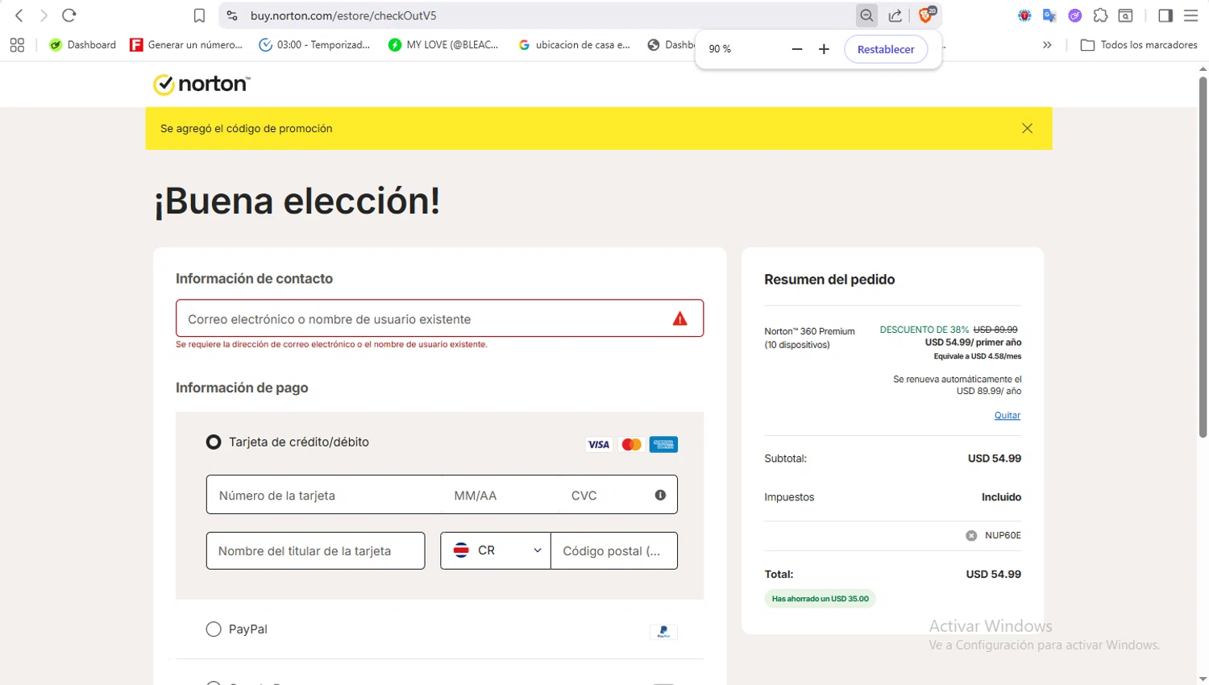
Task: Click the PayPal logo icon
Action: (663, 632)
